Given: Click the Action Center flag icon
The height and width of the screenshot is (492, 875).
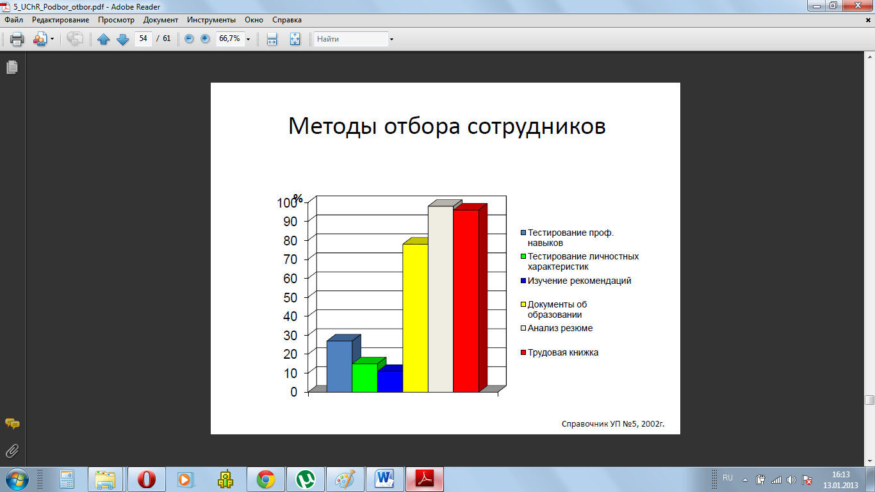Looking at the screenshot, I should coord(808,479).
